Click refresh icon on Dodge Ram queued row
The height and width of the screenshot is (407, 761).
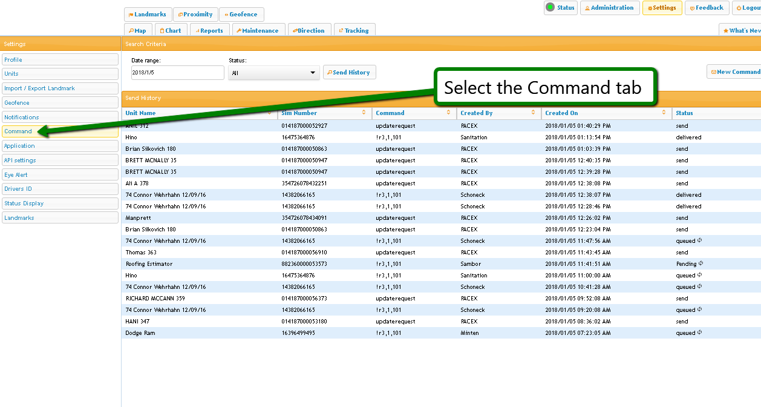[700, 333]
